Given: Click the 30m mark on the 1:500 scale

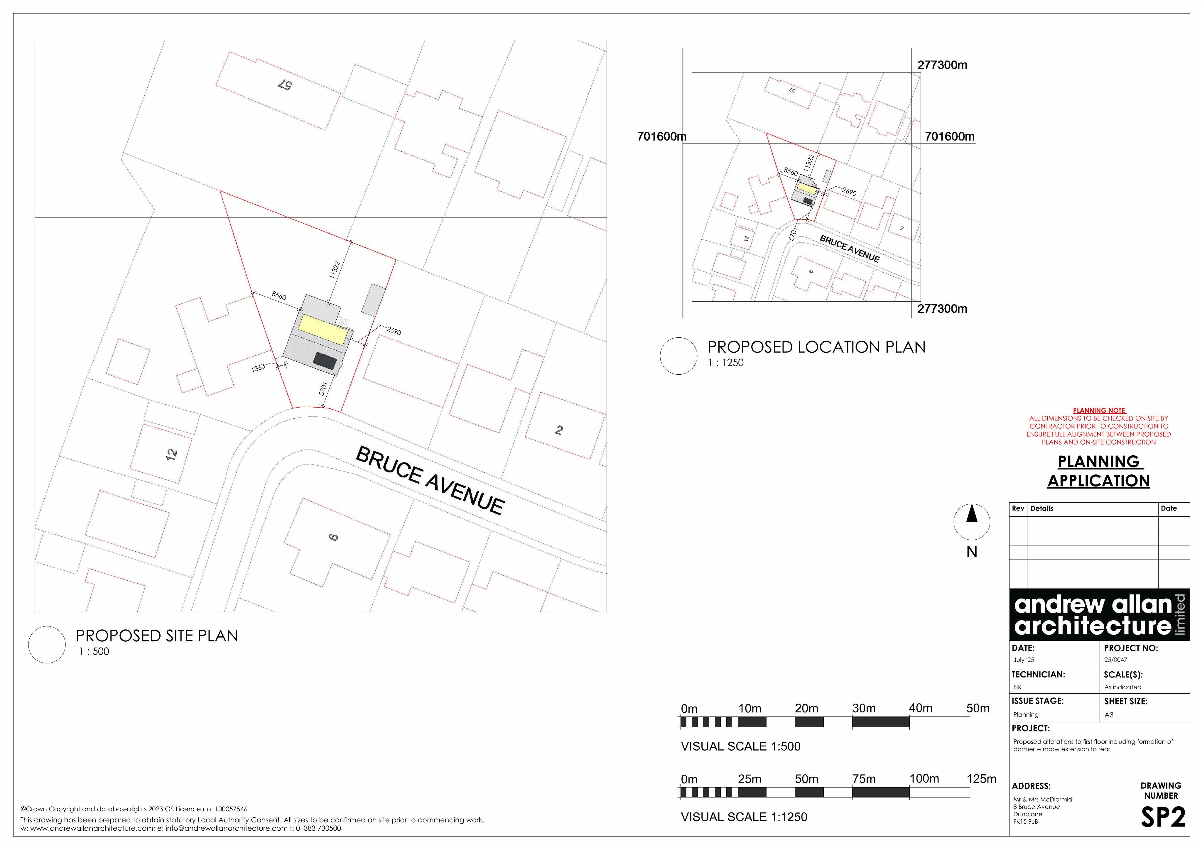Looking at the screenshot, I should [x=864, y=708].
